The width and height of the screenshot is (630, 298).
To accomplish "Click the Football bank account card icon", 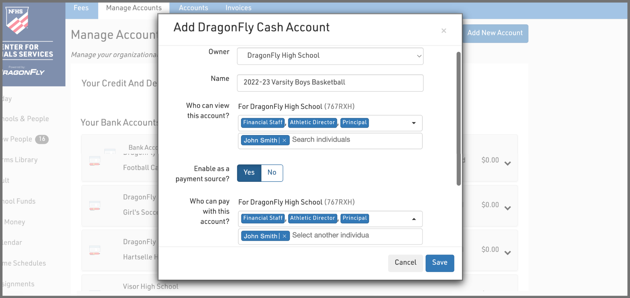I will [95, 161].
